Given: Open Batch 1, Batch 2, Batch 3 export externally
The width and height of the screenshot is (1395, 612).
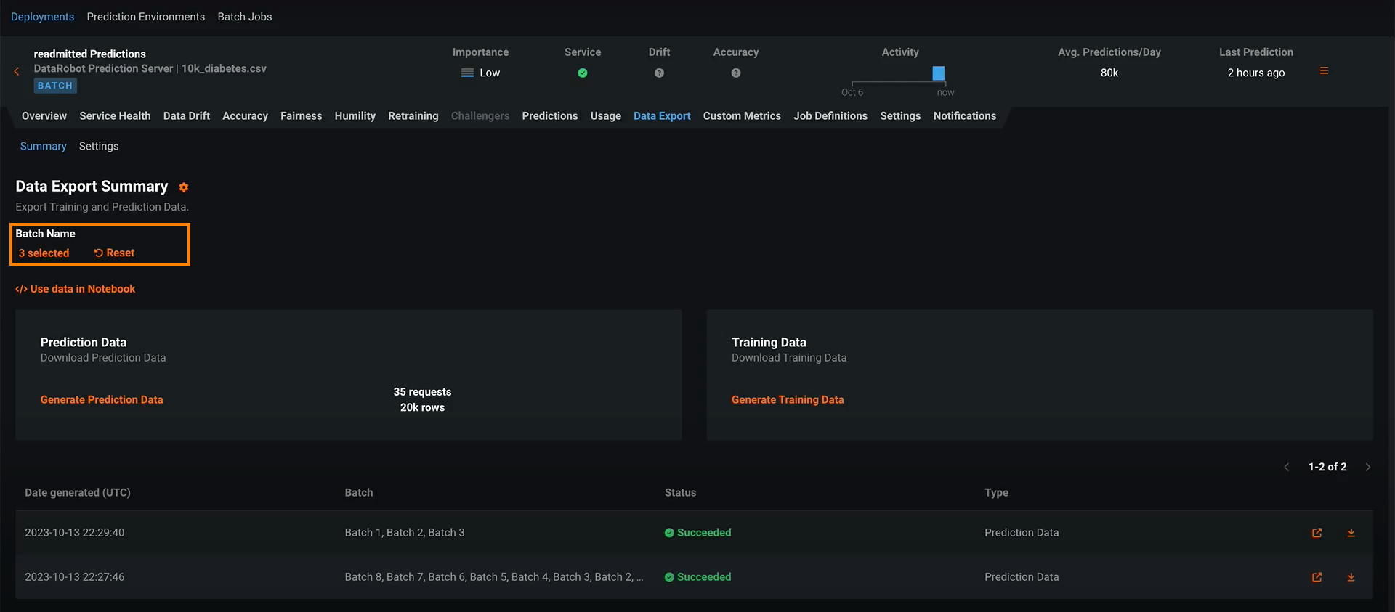Looking at the screenshot, I should coord(1317,533).
